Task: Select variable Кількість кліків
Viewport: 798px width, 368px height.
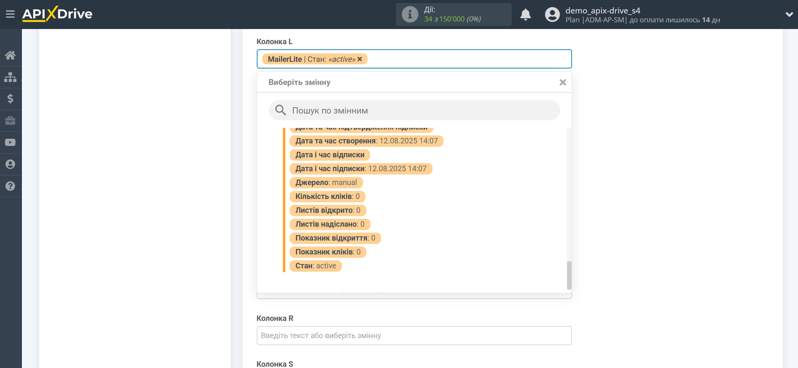Action: [328, 196]
